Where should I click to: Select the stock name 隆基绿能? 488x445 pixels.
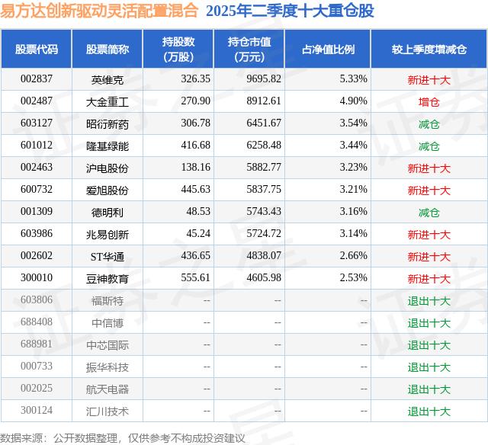tap(108, 146)
